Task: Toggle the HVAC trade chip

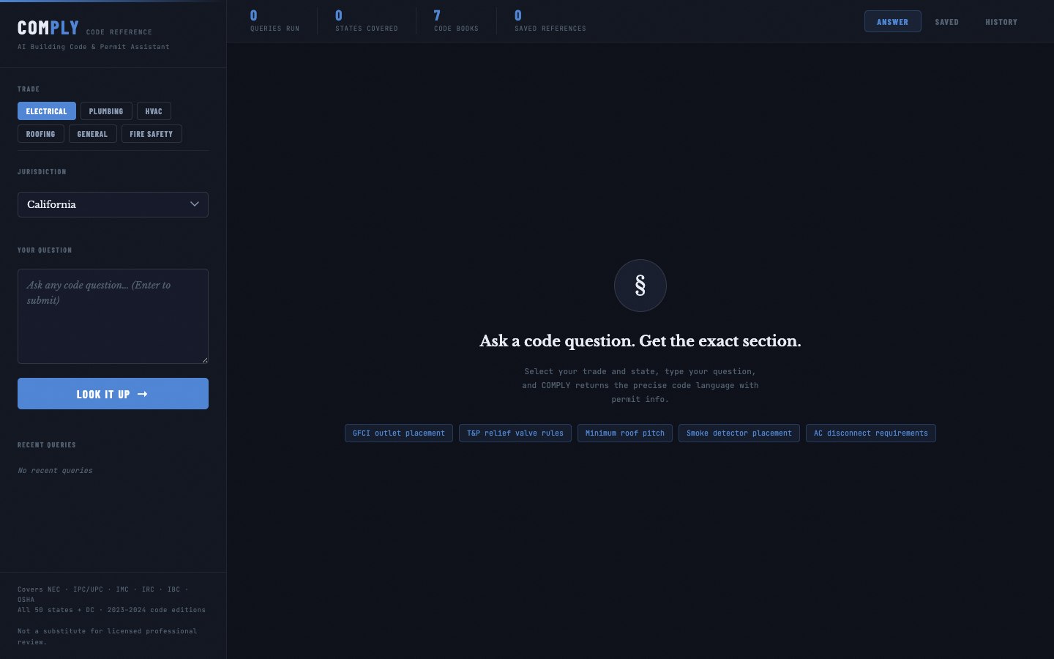Action: click(x=154, y=111)
